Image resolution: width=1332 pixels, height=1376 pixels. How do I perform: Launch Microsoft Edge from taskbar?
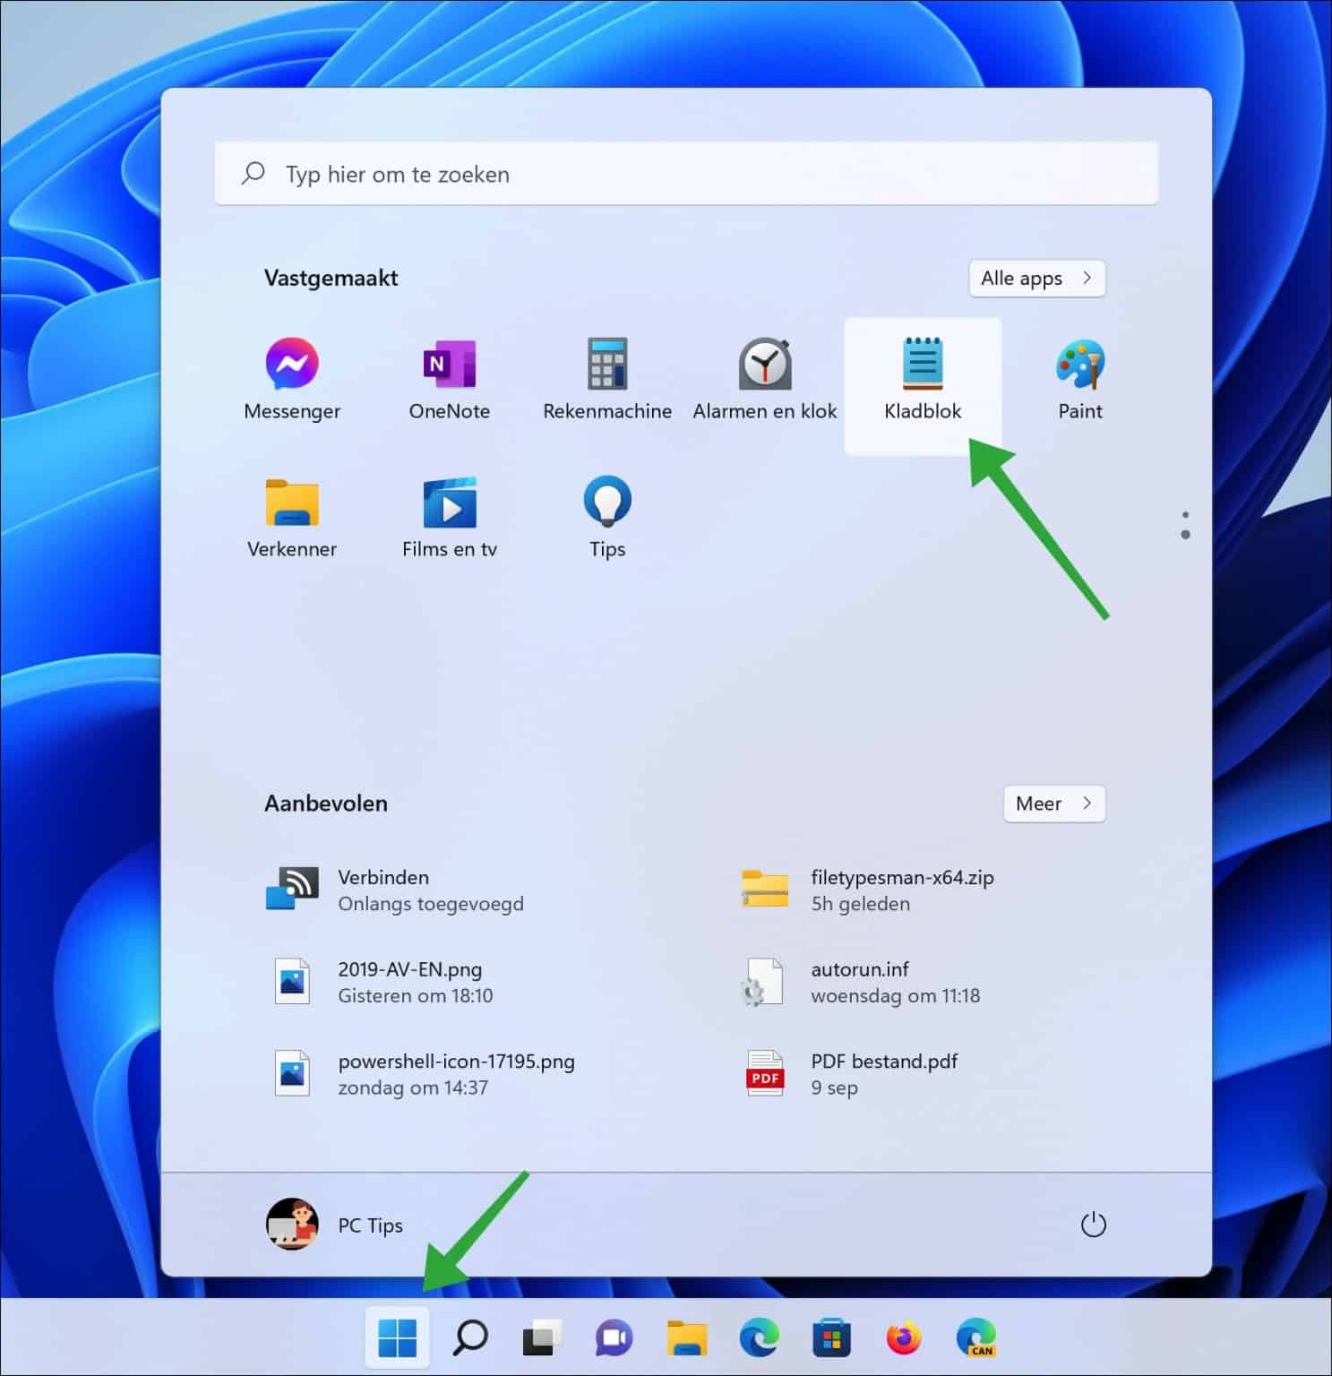point(759,1338)
